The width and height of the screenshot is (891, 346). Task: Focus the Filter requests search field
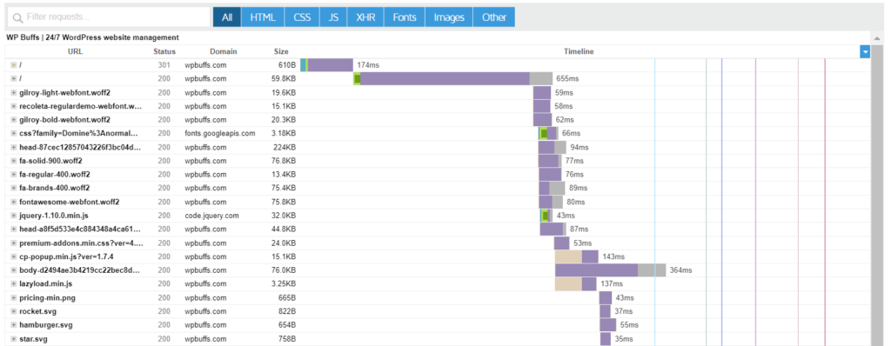tap(109, 17)
